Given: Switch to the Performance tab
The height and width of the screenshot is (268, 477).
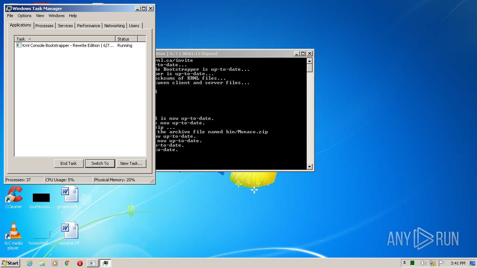Looking at the screenshot, I should [88, 26].
